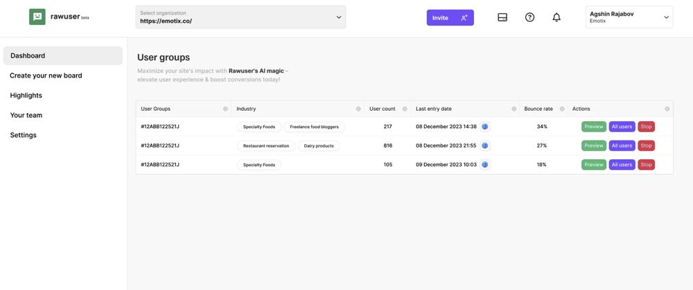Preview the user group with 217 users
This screenshot has width=693, height=290.
(593, 127)
